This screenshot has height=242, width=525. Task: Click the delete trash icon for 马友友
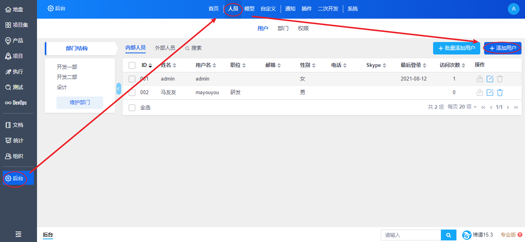click(x=500, y=93)
